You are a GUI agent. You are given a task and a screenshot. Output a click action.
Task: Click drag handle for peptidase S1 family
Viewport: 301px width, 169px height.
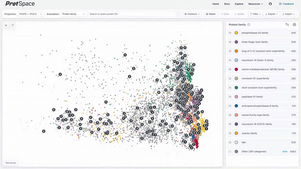(x=230, y=97)
